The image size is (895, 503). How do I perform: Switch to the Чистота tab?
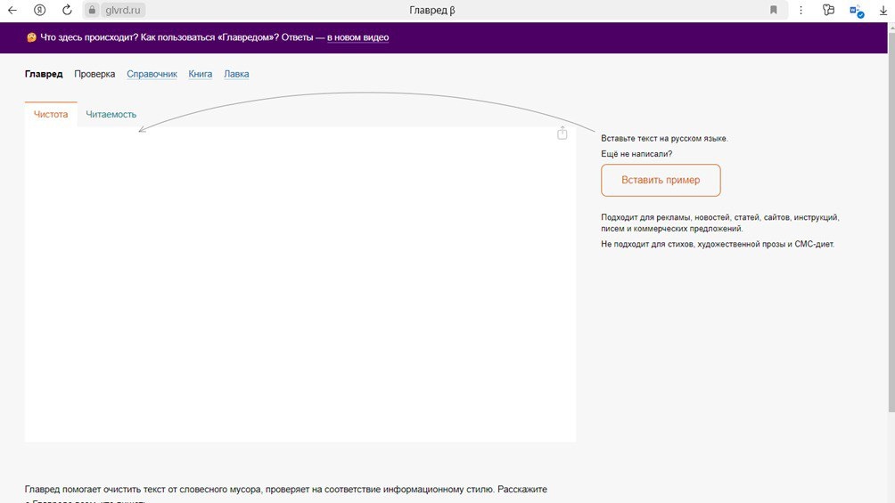point(51,114)
